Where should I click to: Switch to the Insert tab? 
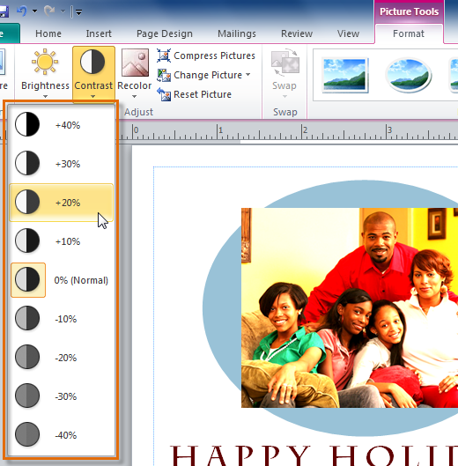99,33
